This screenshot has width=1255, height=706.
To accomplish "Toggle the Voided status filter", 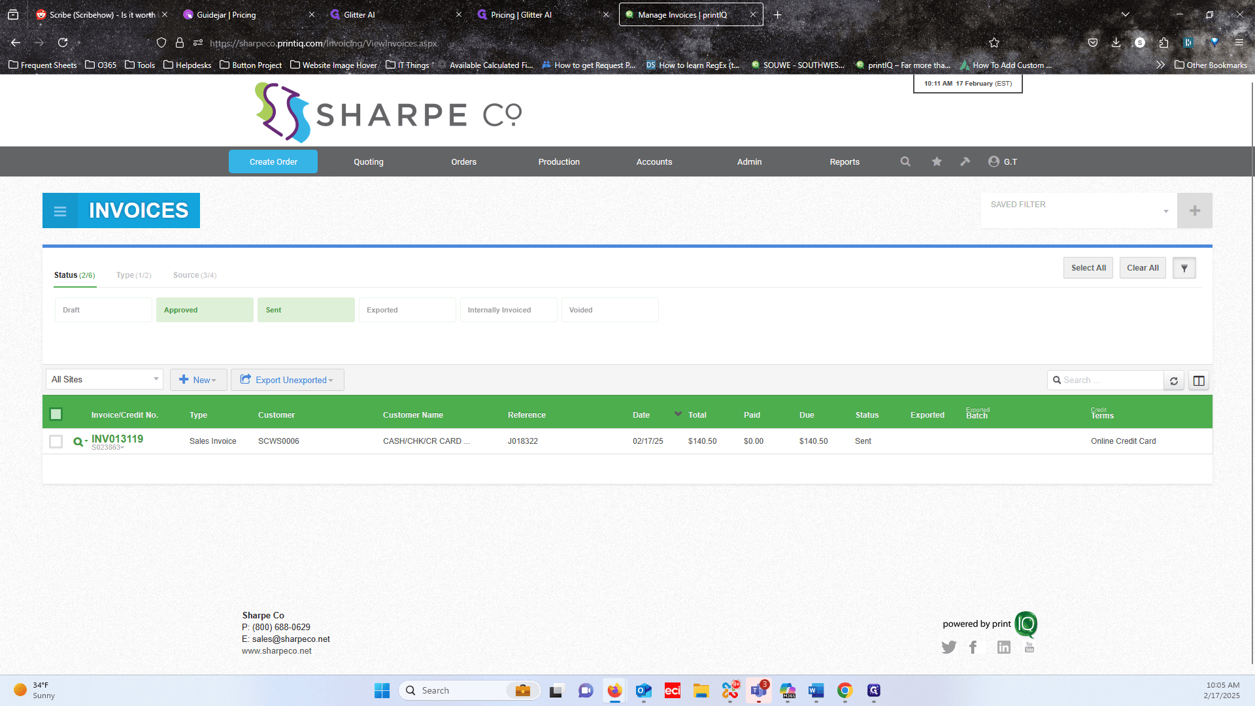I will [x=610, y=310].
